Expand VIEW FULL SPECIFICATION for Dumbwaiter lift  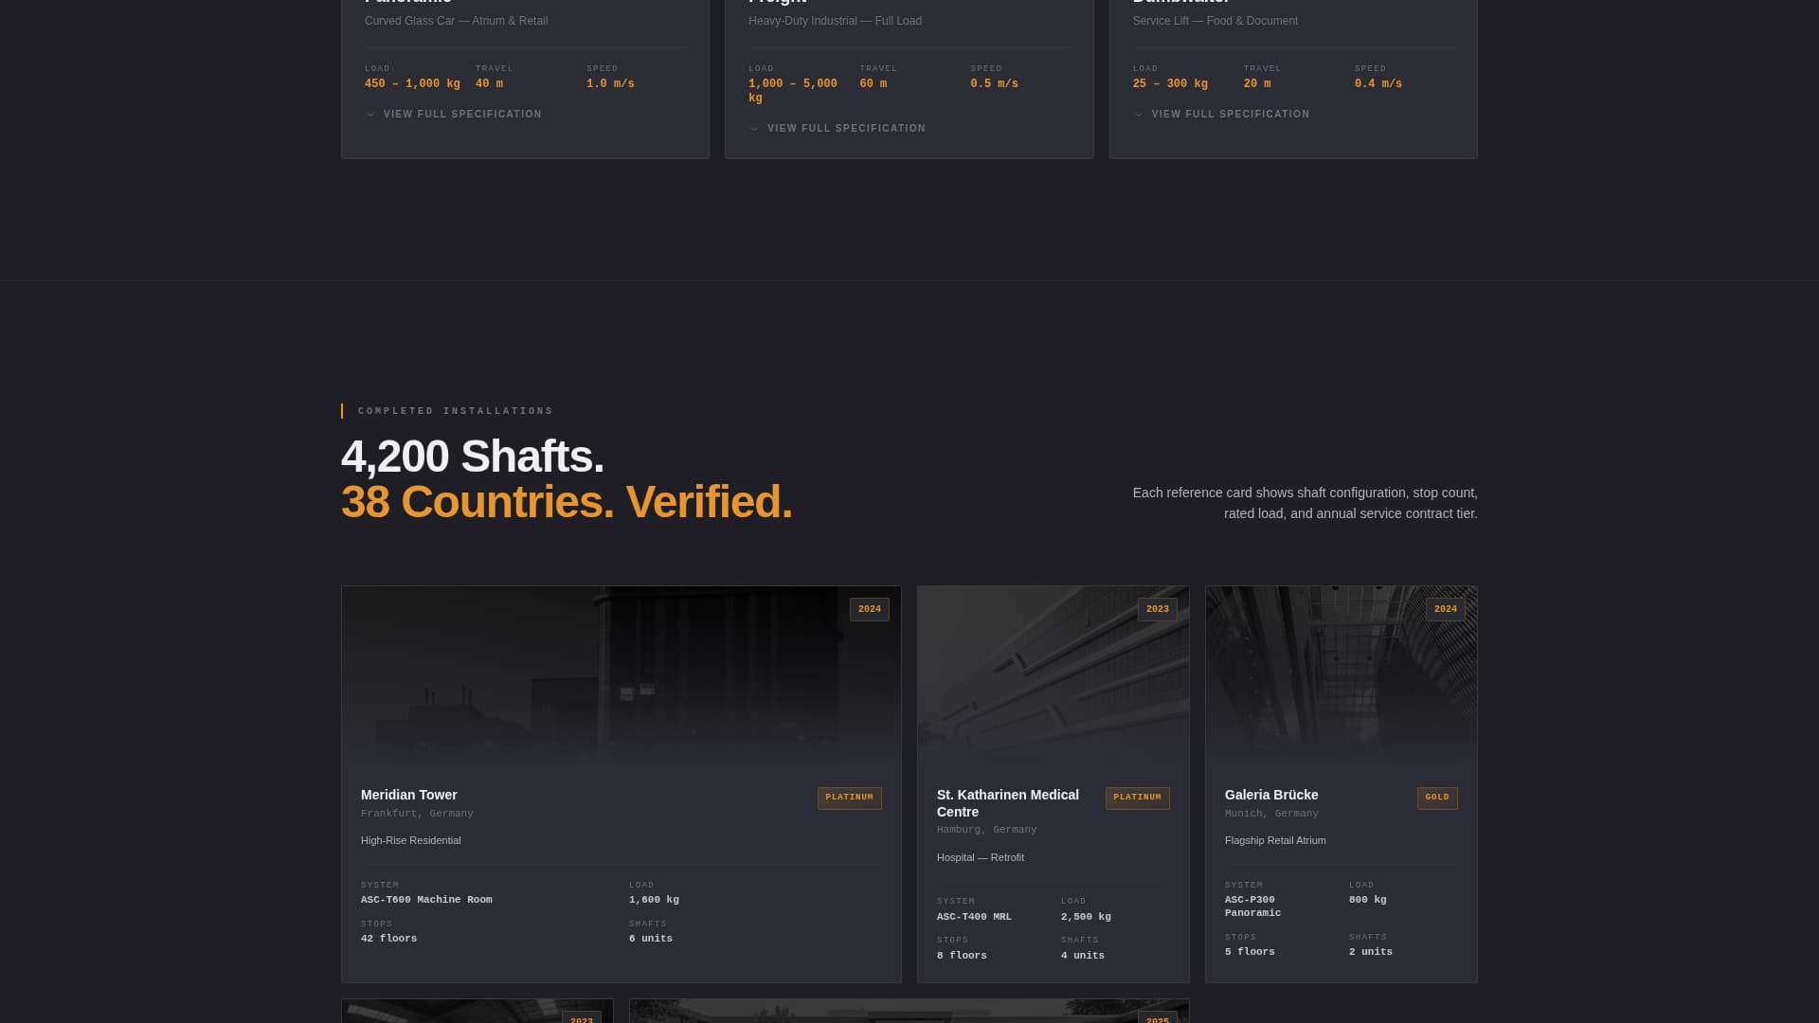(1230, 114)
